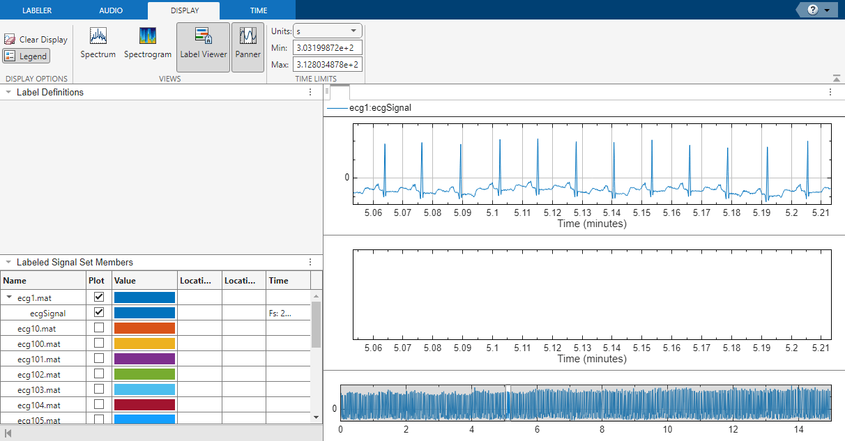Open the Spectrum view
Screen dimensions: 845x441
(98, 42)
